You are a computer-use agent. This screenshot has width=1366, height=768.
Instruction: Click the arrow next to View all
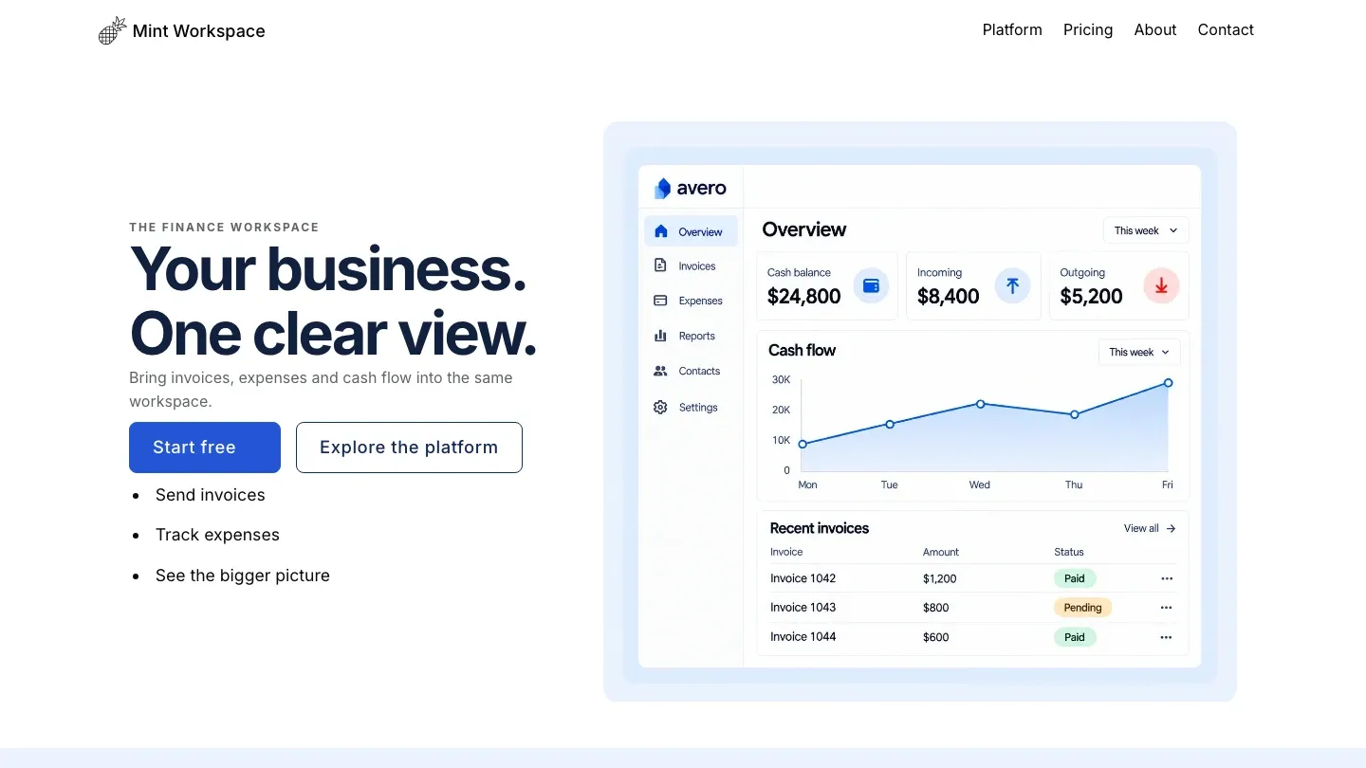(x=1171, y=528)
